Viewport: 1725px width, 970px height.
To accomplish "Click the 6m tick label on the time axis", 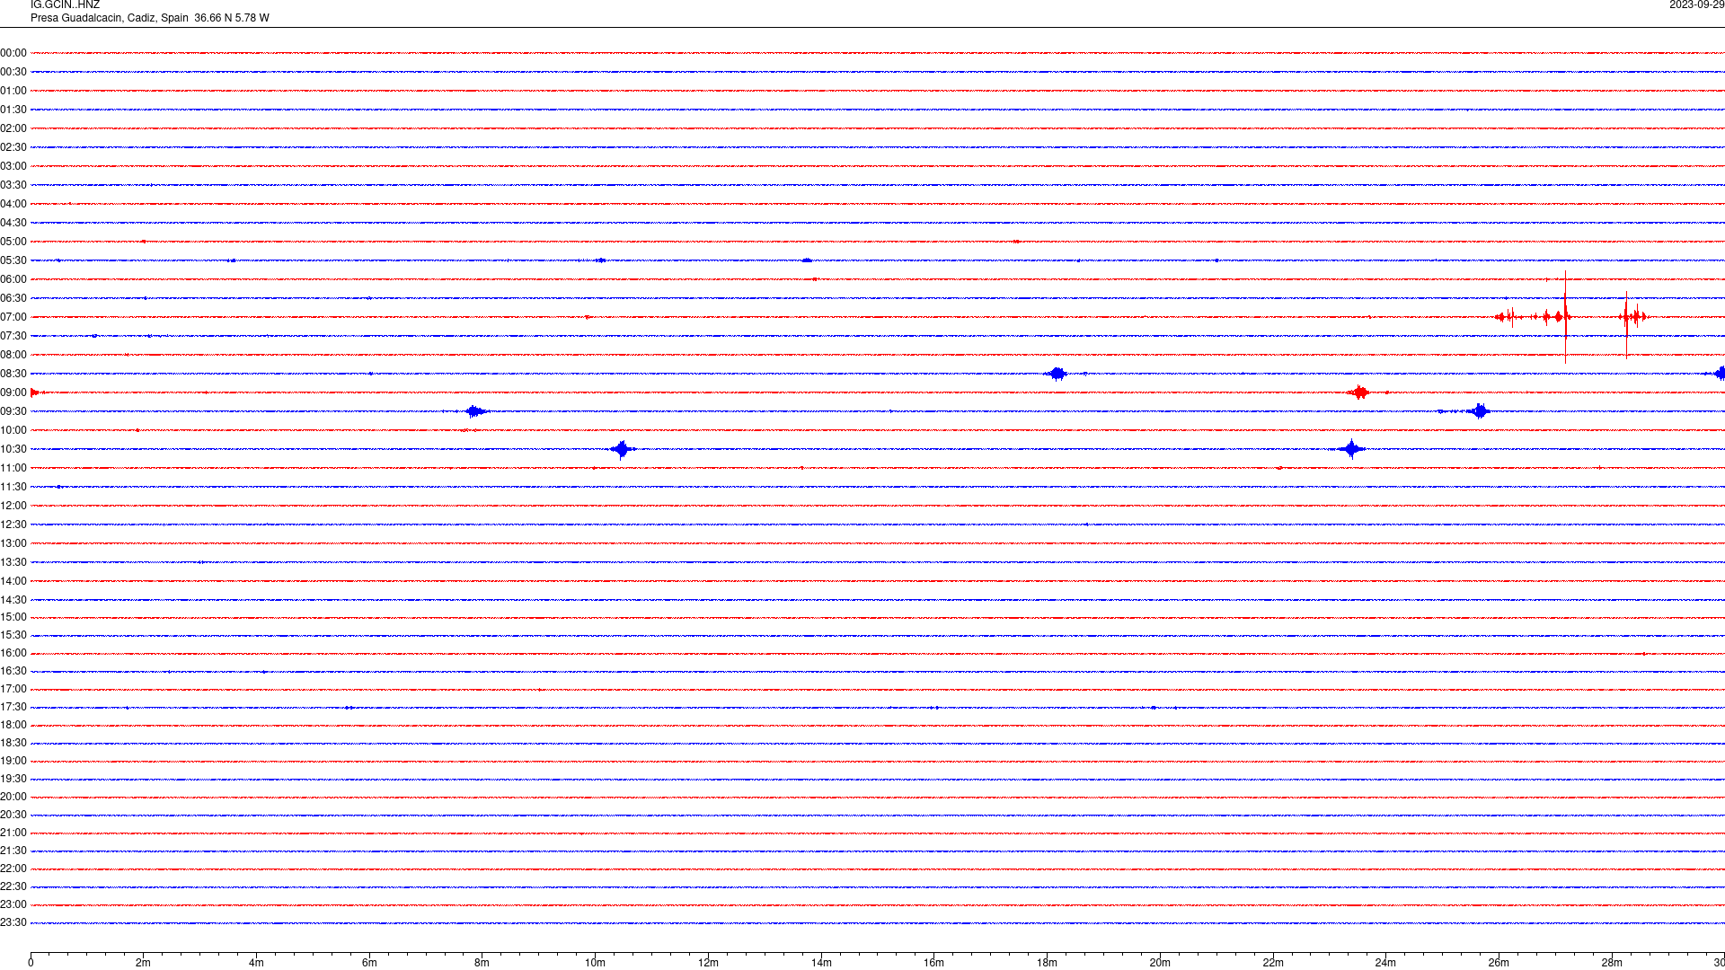I will (x=369, y=963).
